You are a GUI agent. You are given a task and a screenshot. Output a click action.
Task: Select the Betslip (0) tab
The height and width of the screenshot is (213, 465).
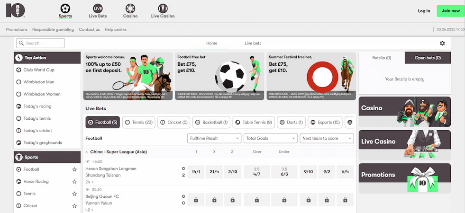tap(382, 58)
